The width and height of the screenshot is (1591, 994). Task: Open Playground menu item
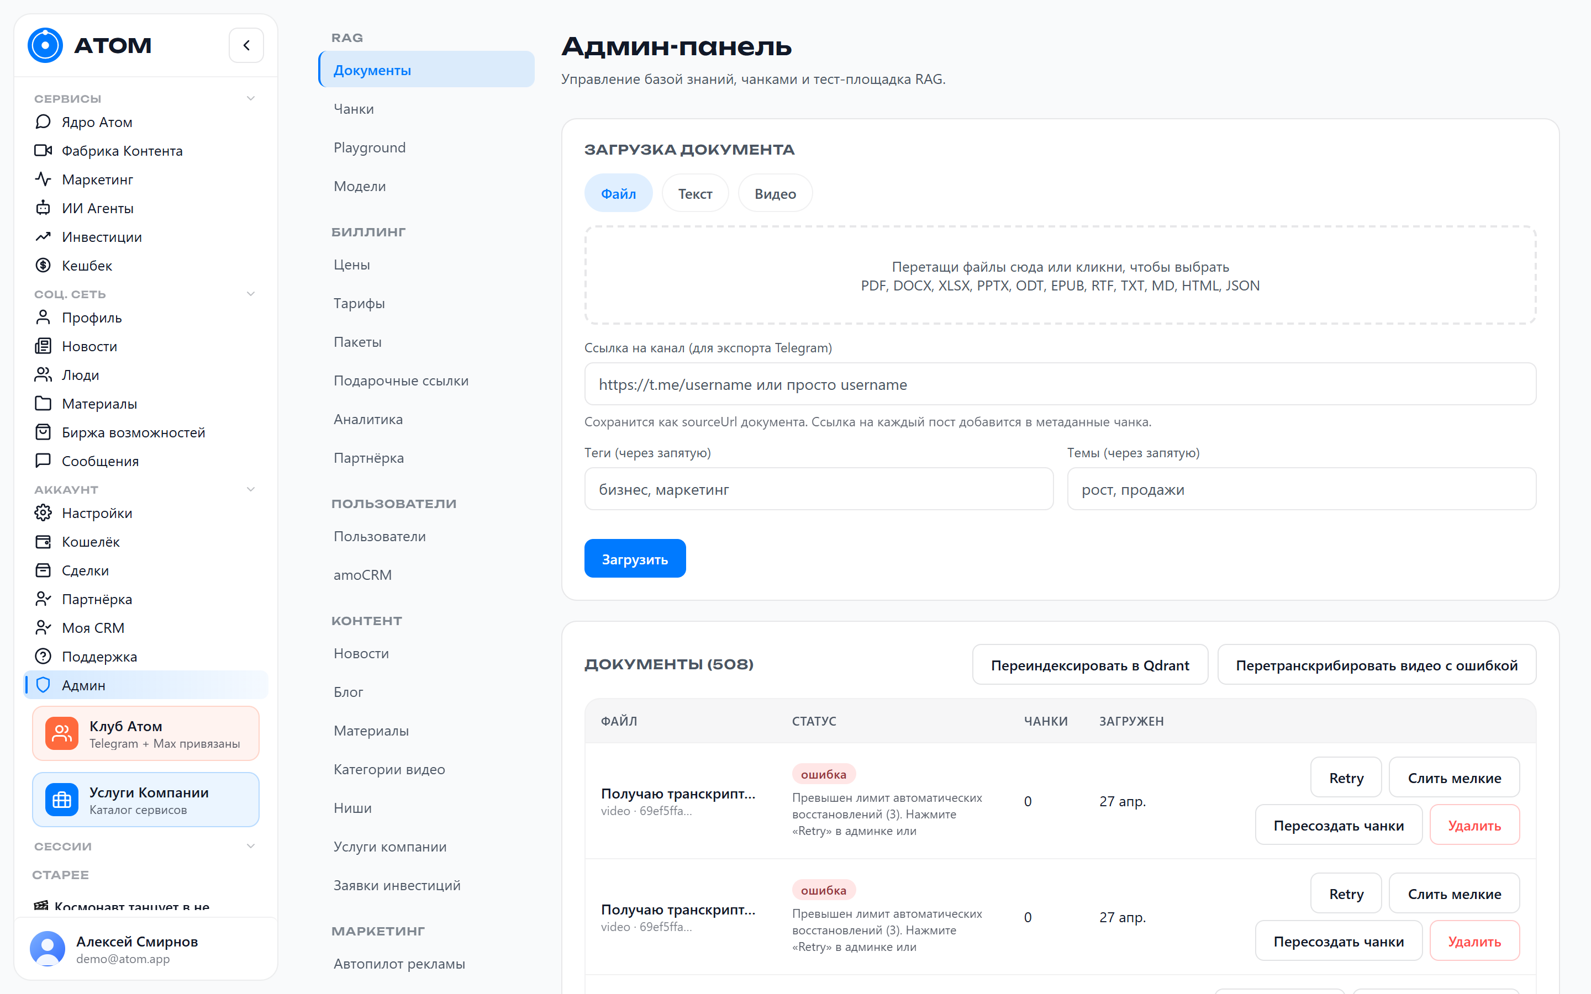(x=426, y=147)
